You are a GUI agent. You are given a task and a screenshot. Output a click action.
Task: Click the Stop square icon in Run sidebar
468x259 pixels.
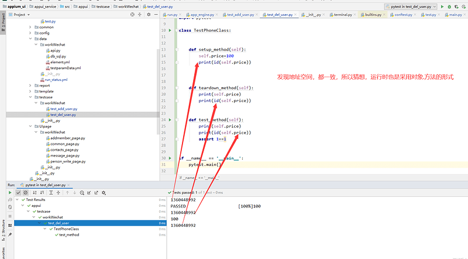(10, 216)
